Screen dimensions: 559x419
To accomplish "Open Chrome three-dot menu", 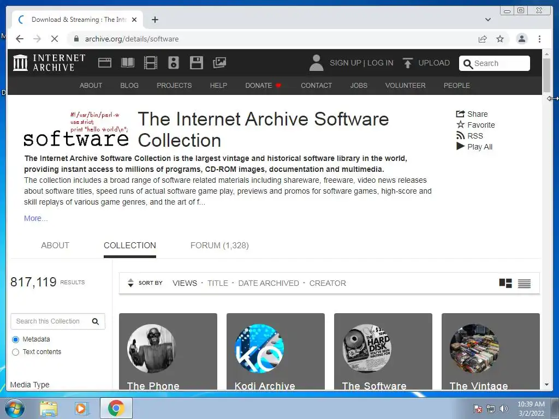I will coord(539,39).
